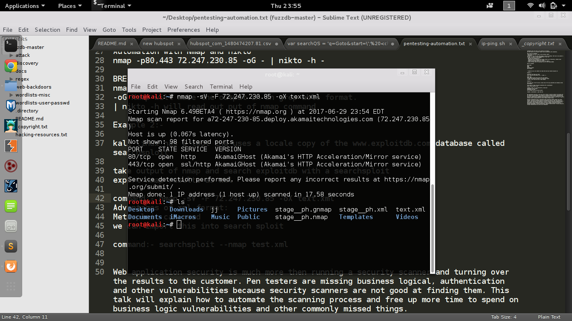Change Plain Text syntax in status bar
This screenshot has width=572, height=321.
(x=549, y=317)
